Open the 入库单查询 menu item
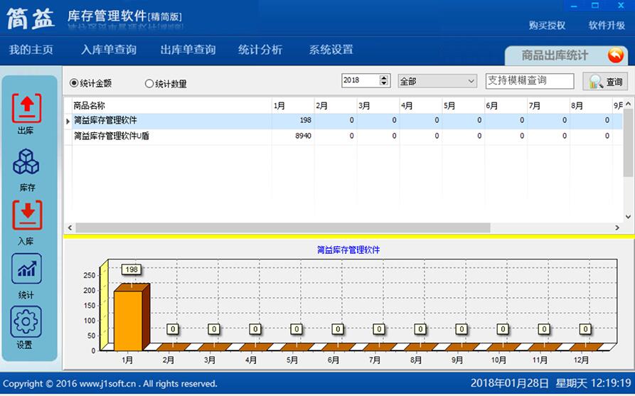The image size is (635, 396). [109, 50]
